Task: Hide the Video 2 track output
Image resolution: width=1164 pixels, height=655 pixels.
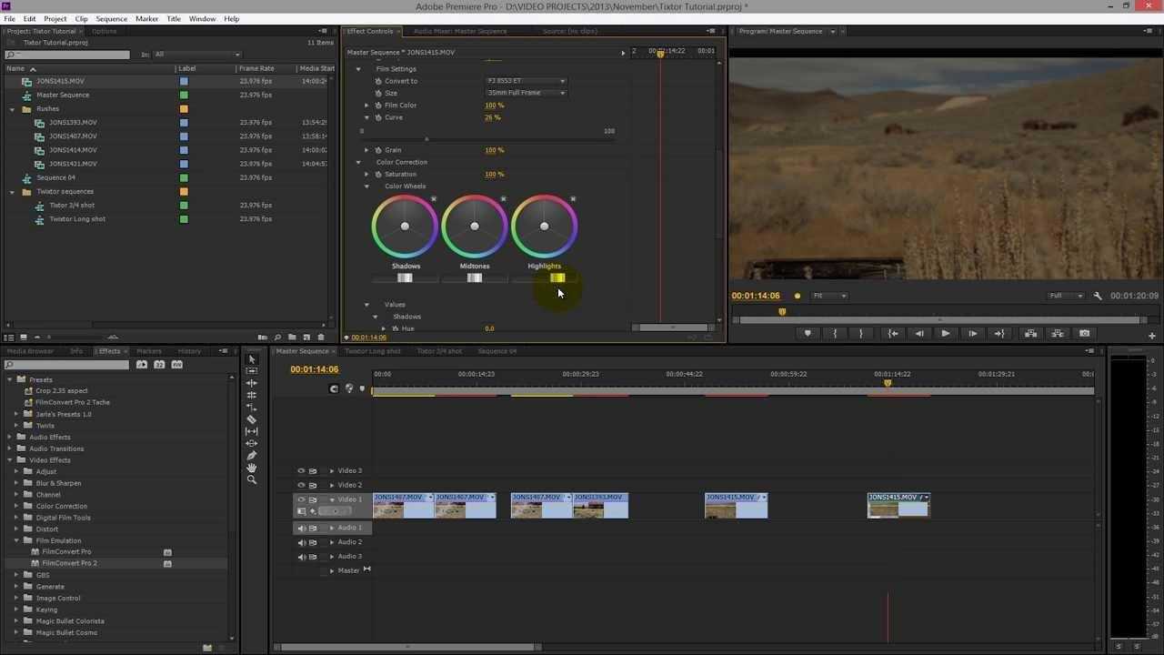Action: click(301, 485)
